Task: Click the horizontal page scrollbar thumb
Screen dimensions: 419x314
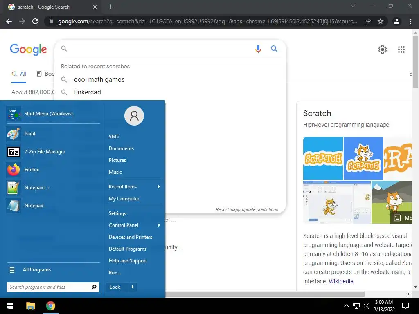Action: click(x=265, y=294)
